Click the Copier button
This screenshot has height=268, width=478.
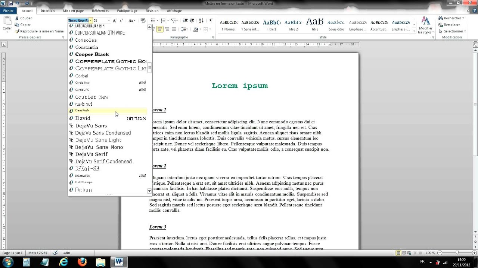(23, 25)
